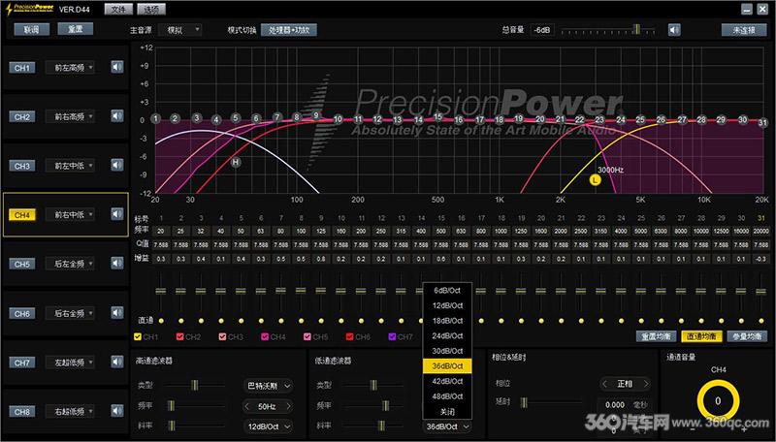The height and width of the screenshot is (442, 776).
Task: Open the 巴特沃斯 high-pass filter type dropdown
Action: click(268, 386)
